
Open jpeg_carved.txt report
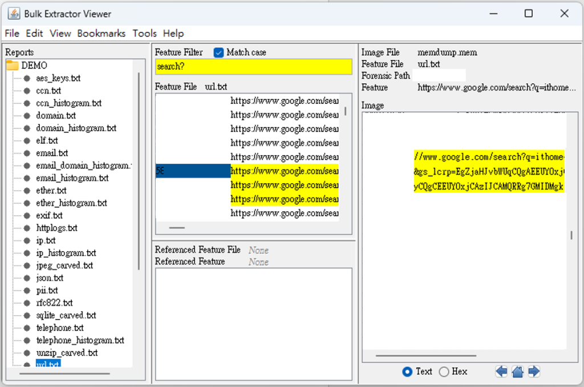(x=64, y=265)
